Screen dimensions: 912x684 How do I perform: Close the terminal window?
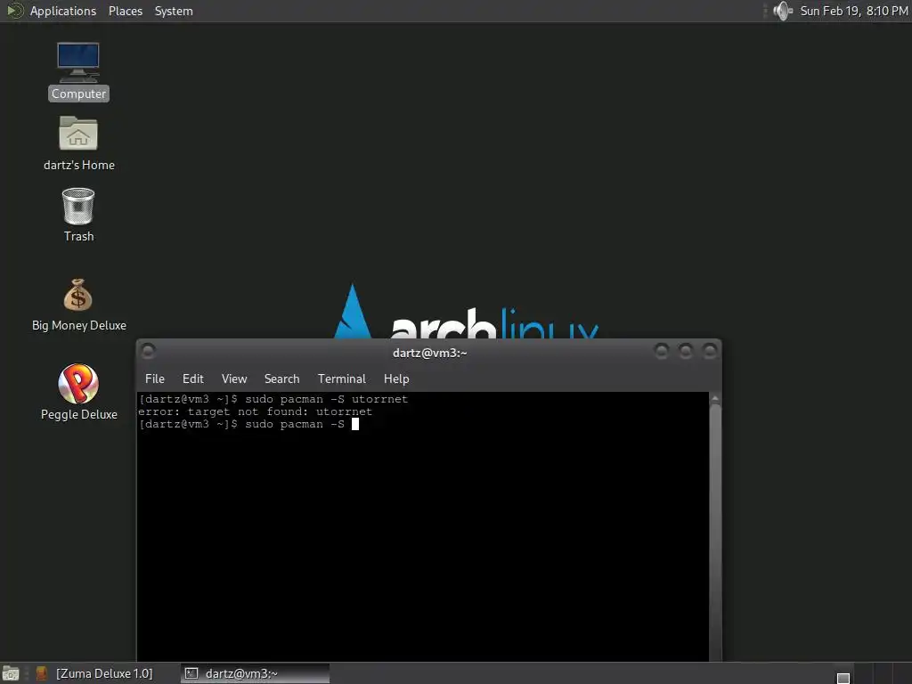click(710, 351)
